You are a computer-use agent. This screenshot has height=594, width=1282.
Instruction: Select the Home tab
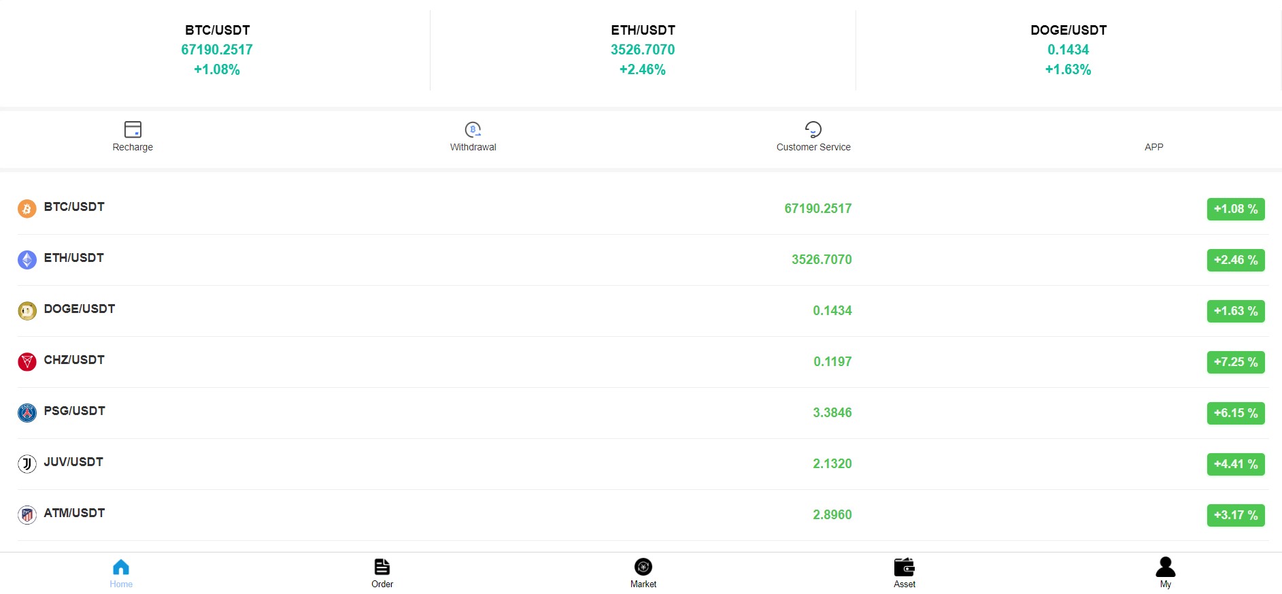121,573
